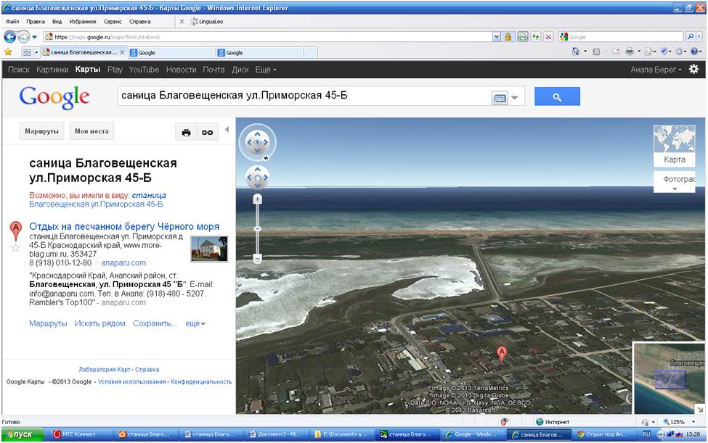
Task: Switch to the third Google tab
Action: tap(260, 52)
